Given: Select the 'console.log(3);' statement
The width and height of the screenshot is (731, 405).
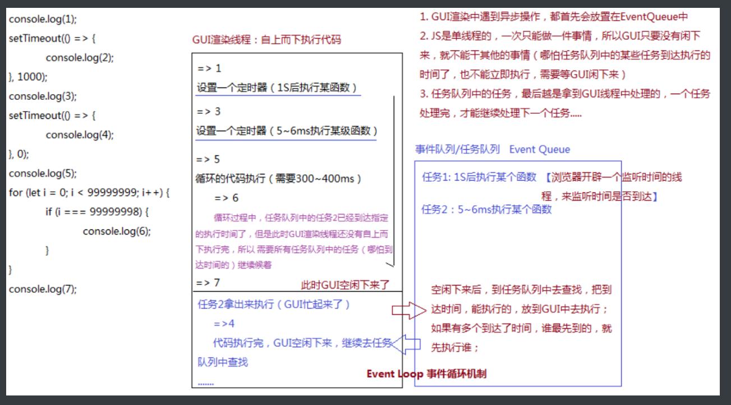Looking at the screenshot, I should click(x=43, y=96).
